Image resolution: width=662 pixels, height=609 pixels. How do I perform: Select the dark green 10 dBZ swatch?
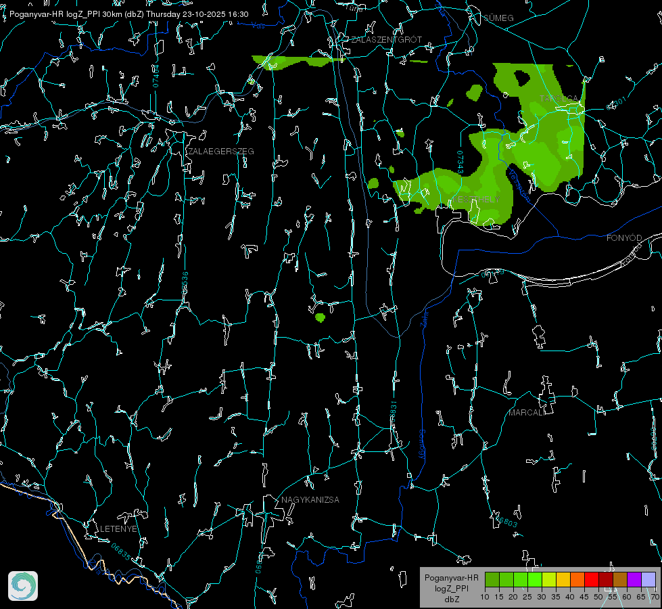[492, 579]
